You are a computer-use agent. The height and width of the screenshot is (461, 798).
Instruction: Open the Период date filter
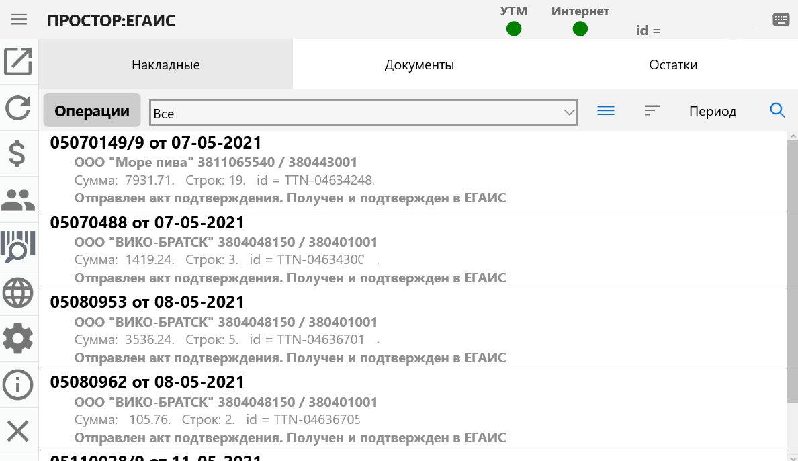[x=713, y=111]
